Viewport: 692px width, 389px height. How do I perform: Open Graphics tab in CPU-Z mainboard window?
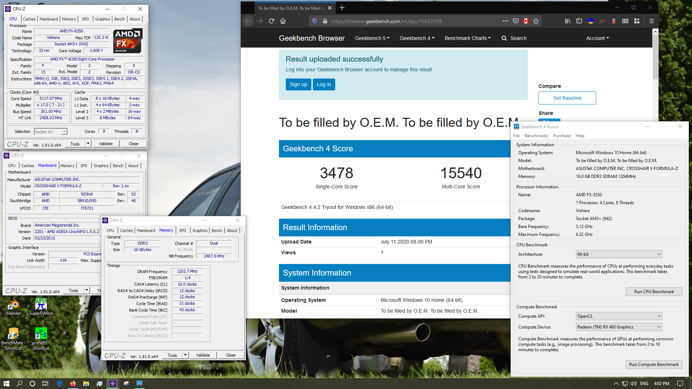(101, 166)
